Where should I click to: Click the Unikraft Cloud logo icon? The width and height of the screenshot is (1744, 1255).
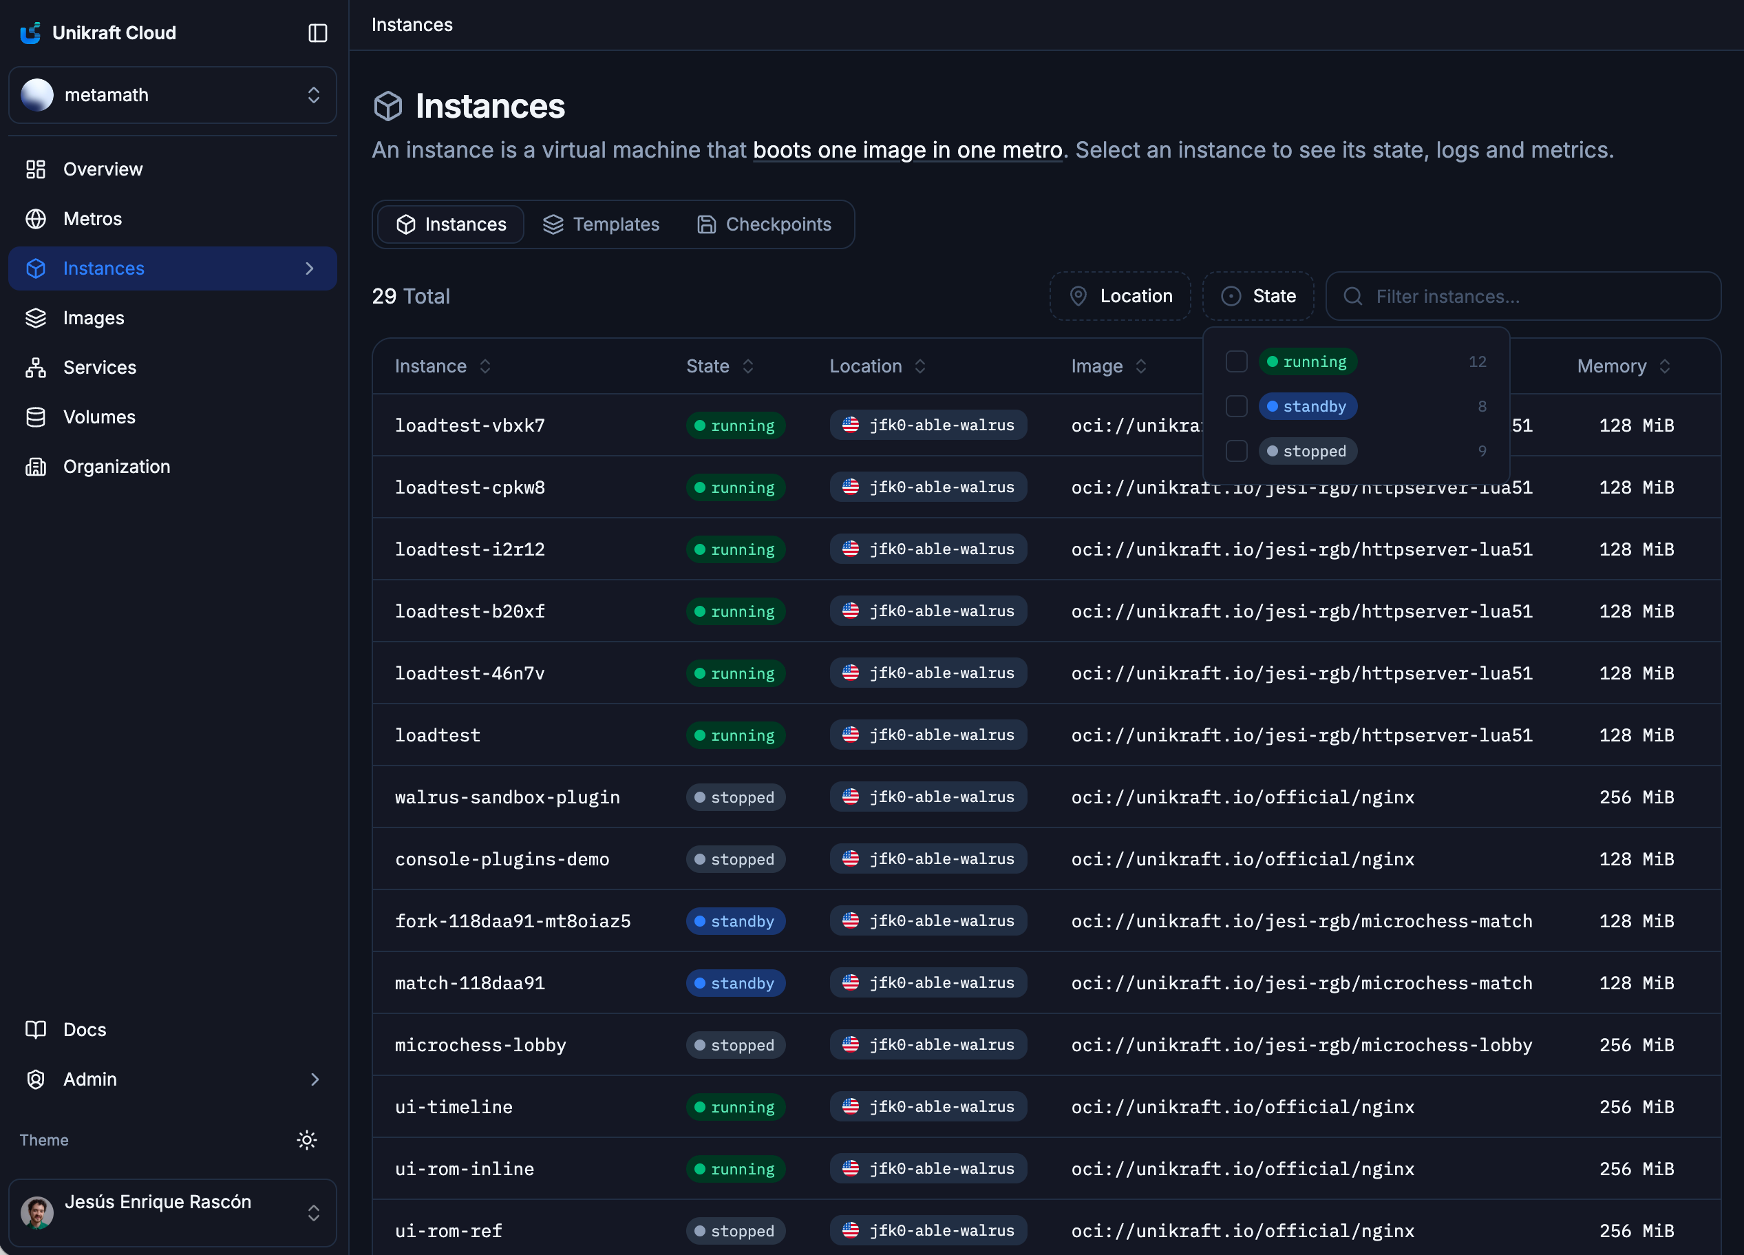click(30, 33)
